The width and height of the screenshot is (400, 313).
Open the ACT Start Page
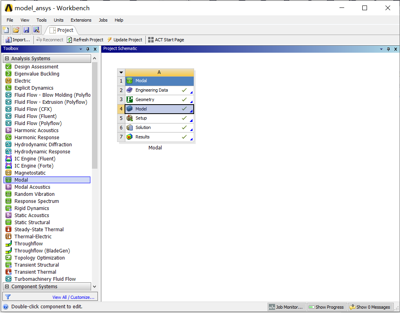coord(166,40)
